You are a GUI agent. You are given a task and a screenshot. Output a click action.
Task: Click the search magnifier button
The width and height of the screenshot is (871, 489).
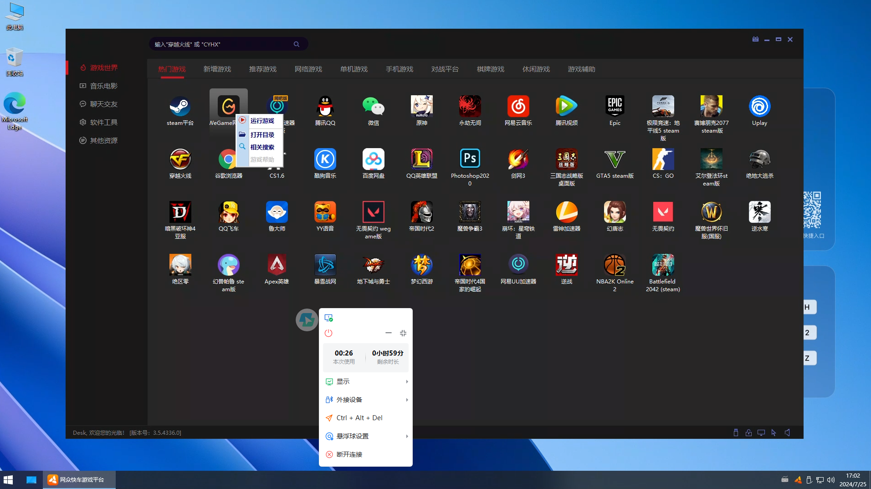point(297,44)
